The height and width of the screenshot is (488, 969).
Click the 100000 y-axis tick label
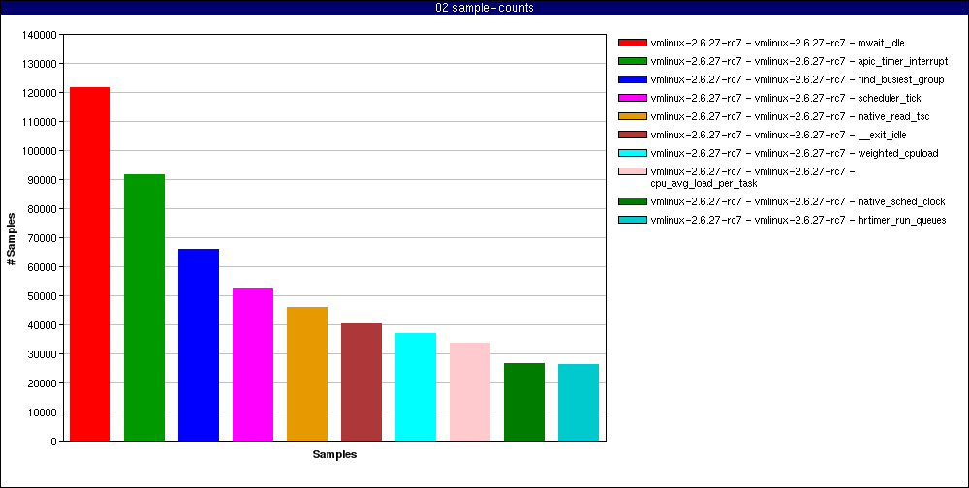point(39,151)
